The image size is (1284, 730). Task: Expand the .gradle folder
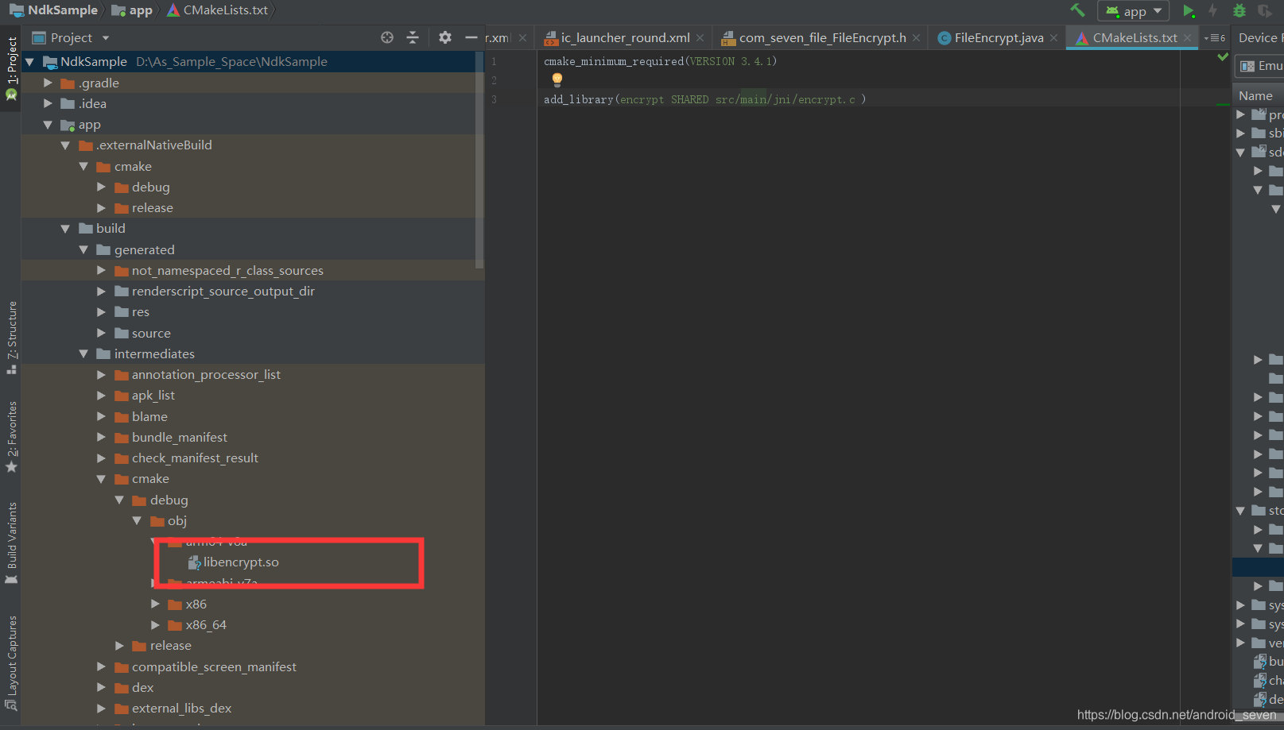48,83
